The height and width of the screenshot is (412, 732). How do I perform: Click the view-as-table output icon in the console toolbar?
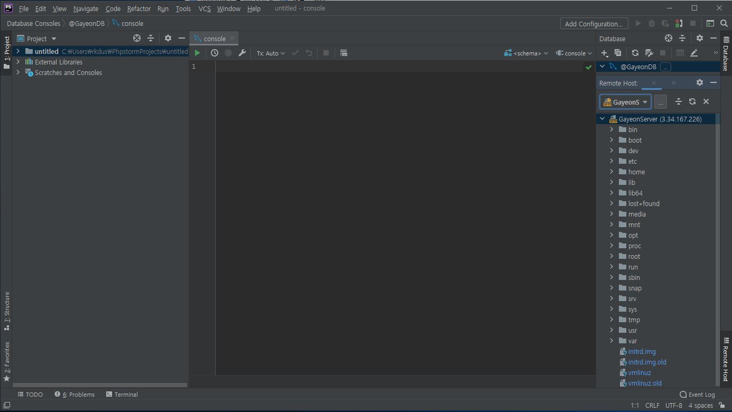[x=344, y=53]
